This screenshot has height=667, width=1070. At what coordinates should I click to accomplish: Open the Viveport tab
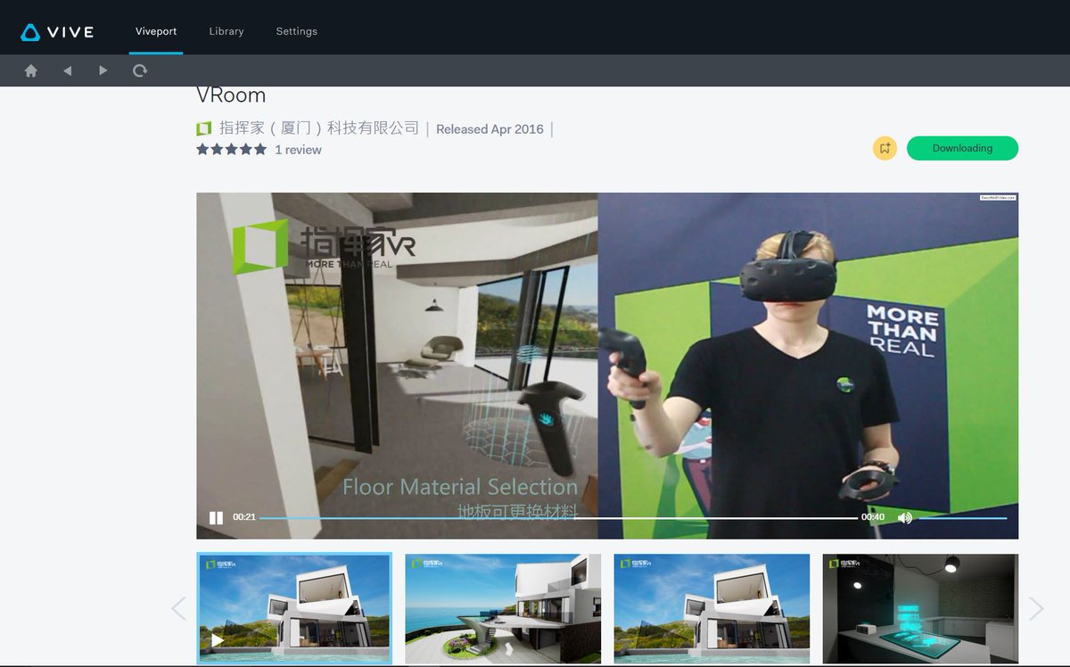coord(156,31)
